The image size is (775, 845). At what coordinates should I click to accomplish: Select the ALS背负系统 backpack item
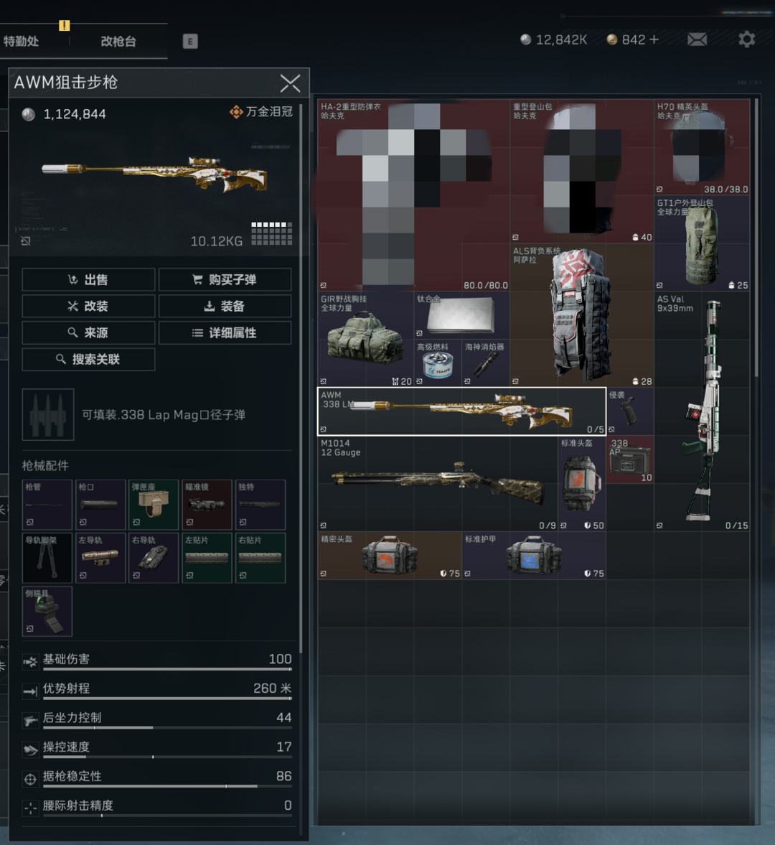pos(582,315)
